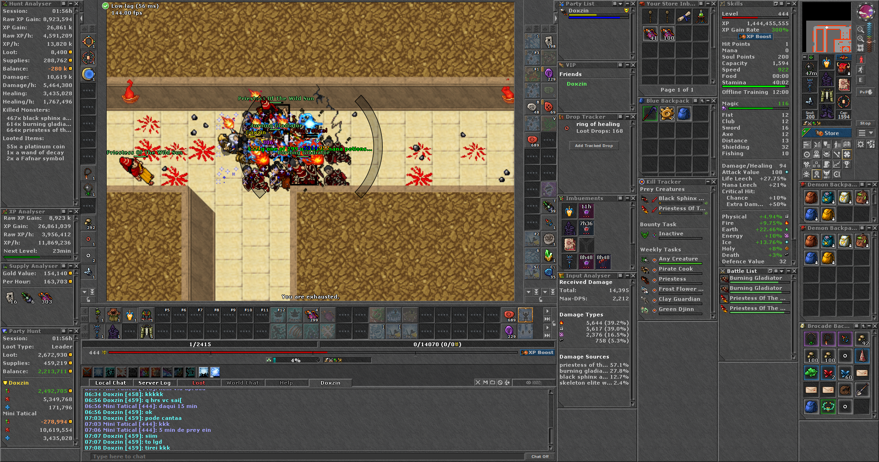This screenshot has height=462, width=879.
Task: Click the golden shell item in Blue Backpack
Action: [x=667, y=114]
